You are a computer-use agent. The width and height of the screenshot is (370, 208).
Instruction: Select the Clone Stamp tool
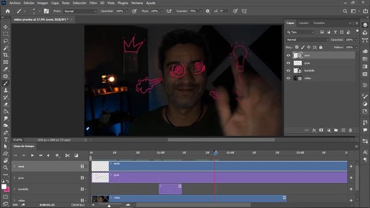pos(5,90)
